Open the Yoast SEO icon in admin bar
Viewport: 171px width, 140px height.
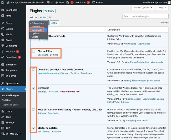(68, 2)
